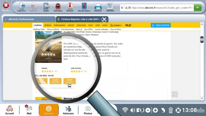
Task: Open the Marque-pages icon
Action: (x=84, y=6)
